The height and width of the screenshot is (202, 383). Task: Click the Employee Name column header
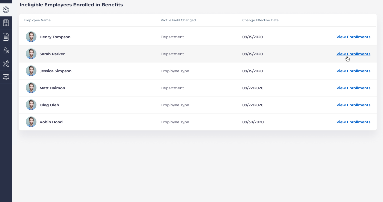point(37,20)
